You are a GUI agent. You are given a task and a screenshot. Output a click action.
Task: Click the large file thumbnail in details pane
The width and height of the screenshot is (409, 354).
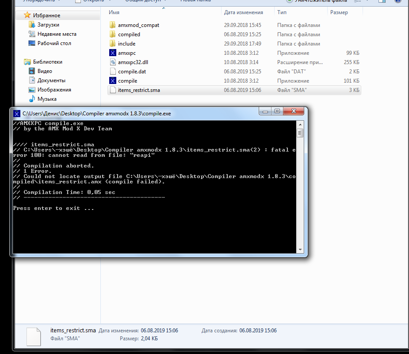click(x=34, y=336)
